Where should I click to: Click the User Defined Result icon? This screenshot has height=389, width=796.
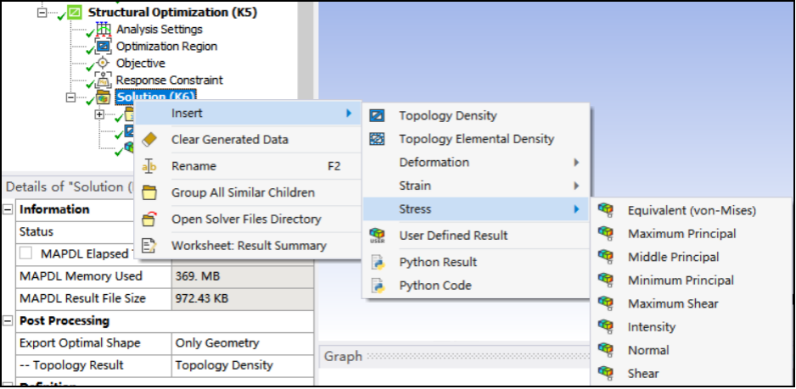[x=378, y=236]
